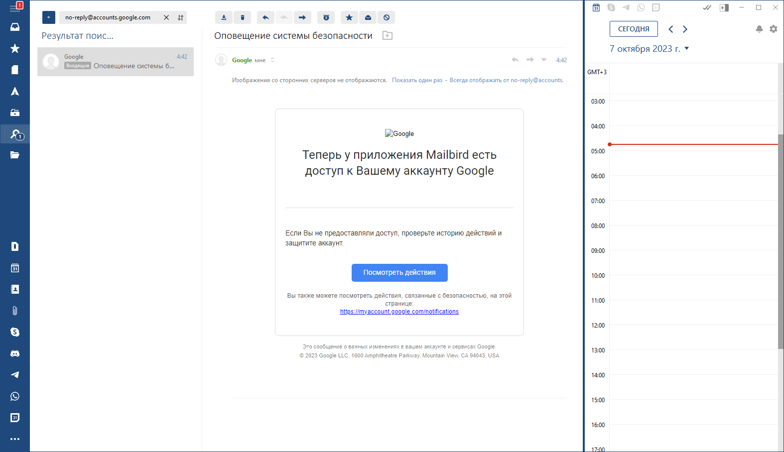The height and width of the screenshot is (452, 784).
Task: Switch to Google Calendar tab in right panel
Action: 656,7
